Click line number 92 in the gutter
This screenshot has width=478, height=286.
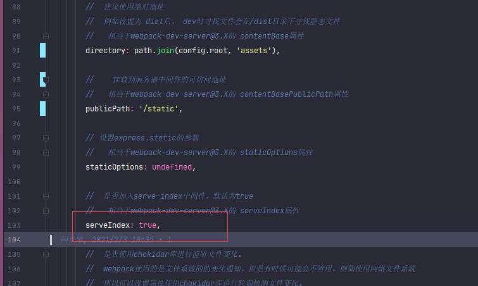(16, 65)
